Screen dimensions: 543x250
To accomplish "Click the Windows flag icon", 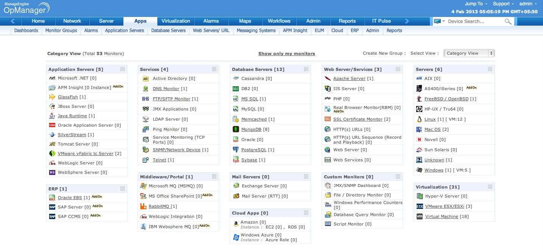I will [x=419, y=170].
